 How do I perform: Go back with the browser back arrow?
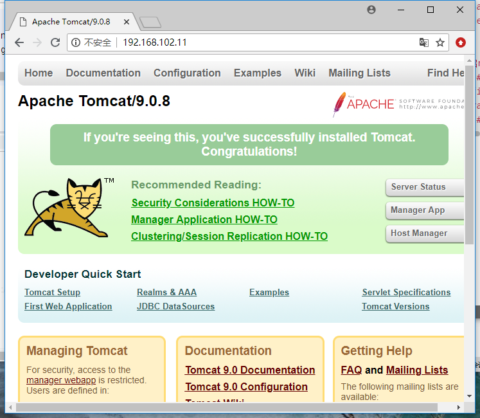tap(19, 42)
